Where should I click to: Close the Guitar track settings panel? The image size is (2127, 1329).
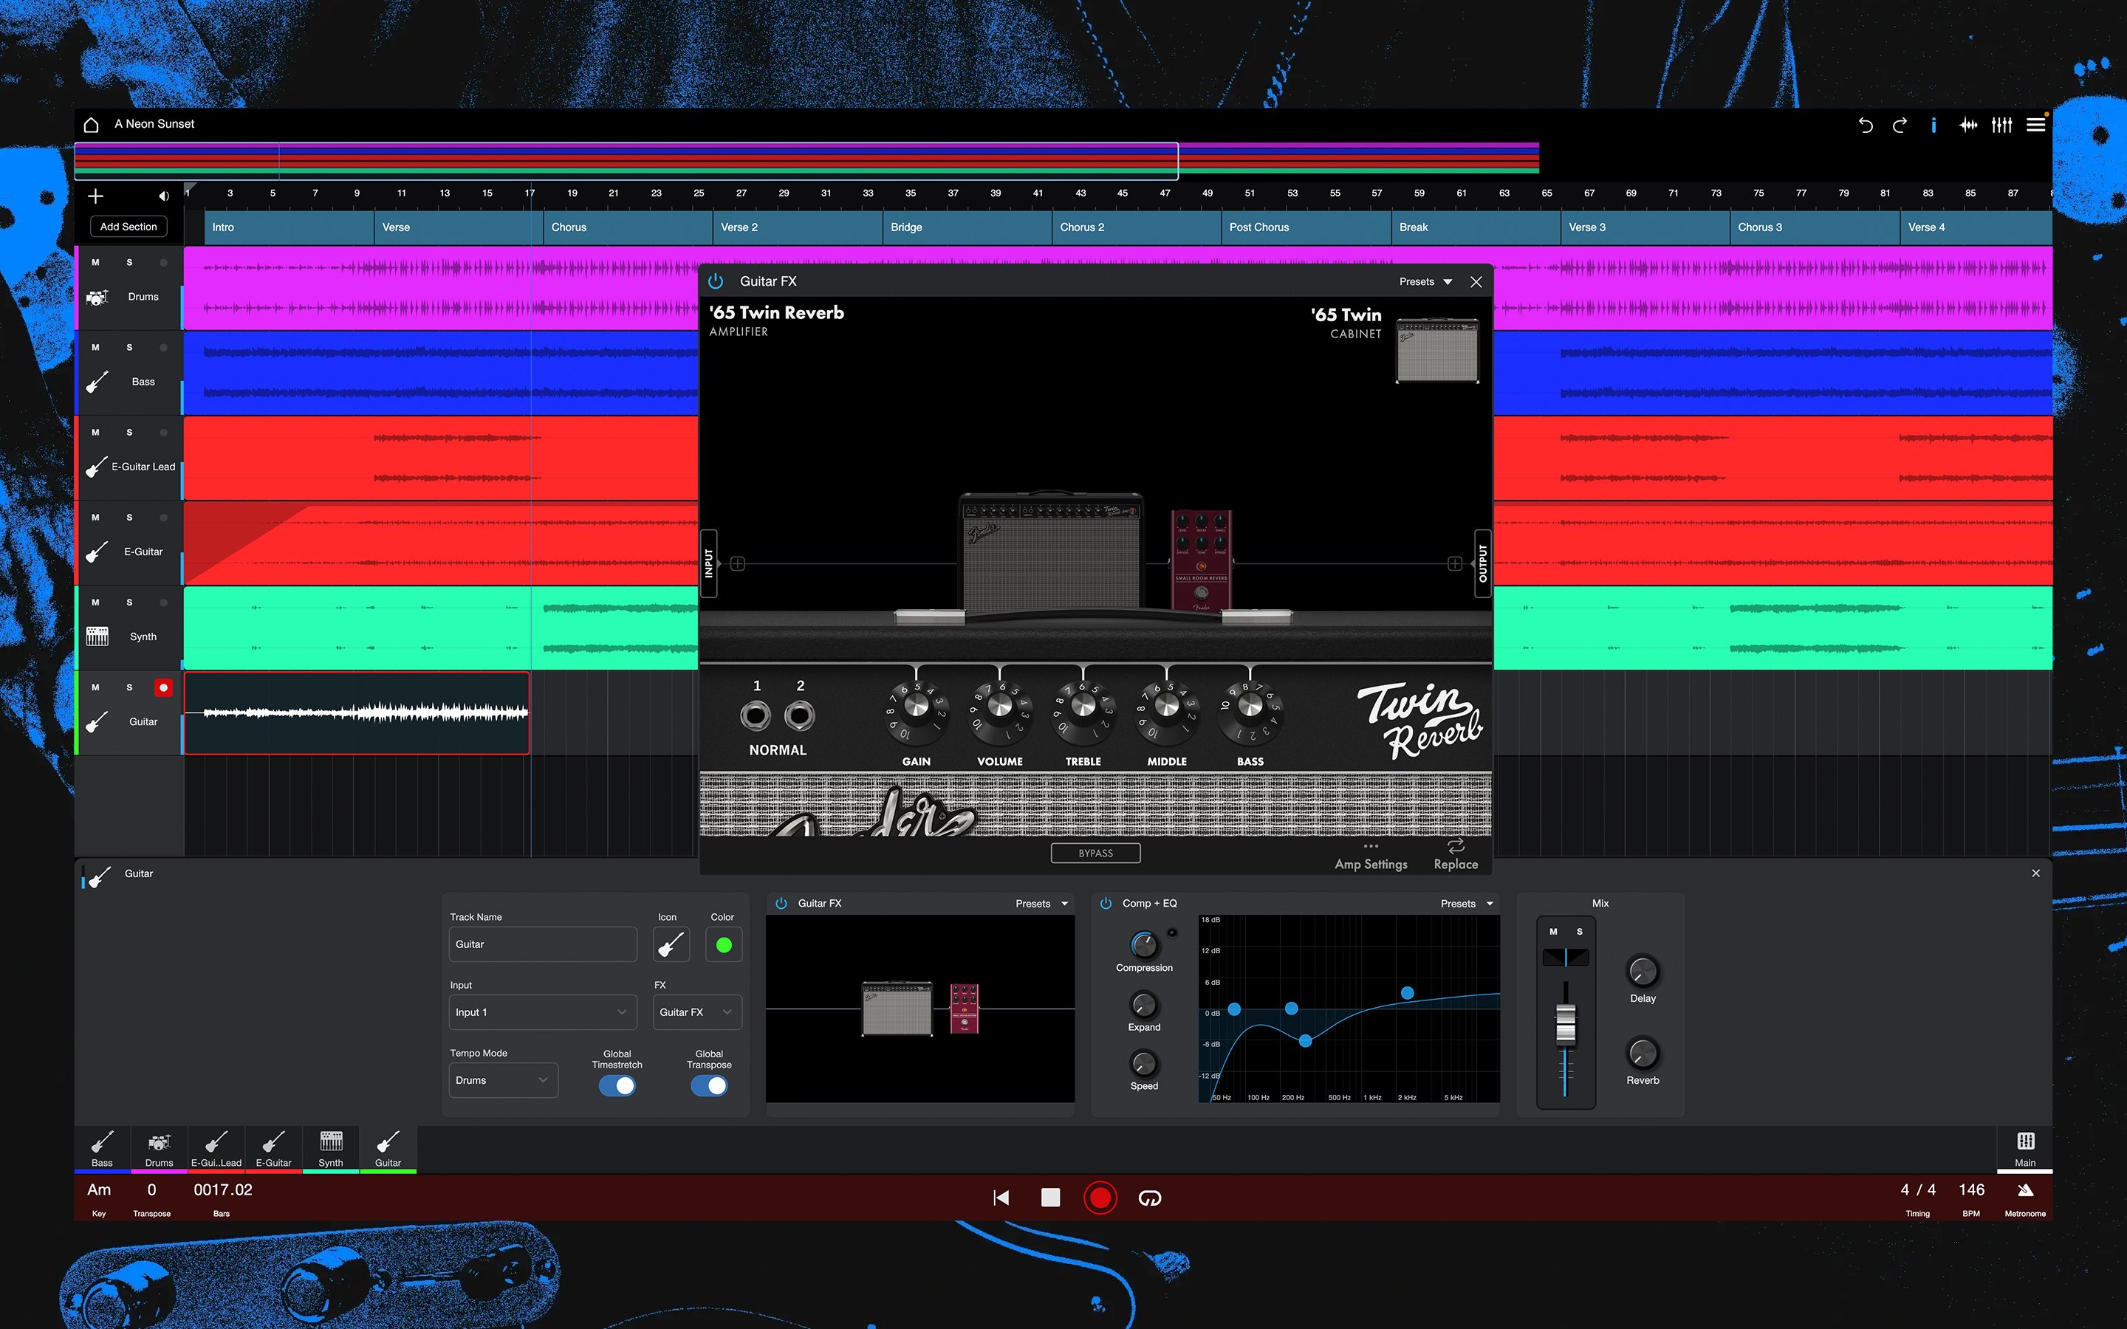(x=2035, y=873)
